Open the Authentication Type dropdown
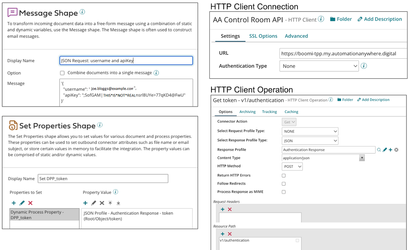410x250 pixels. click(319, 66)
